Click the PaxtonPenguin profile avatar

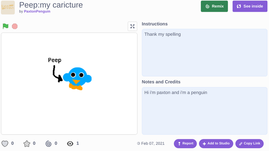pyautogui.click(x=8, y=7)
